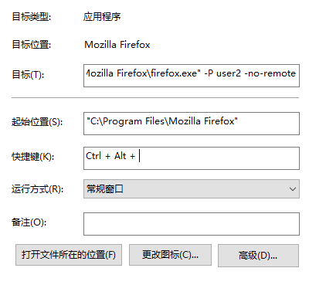The image size is (309, 285).
Task: Click the 目标类型: label
Action: point(32,17)
